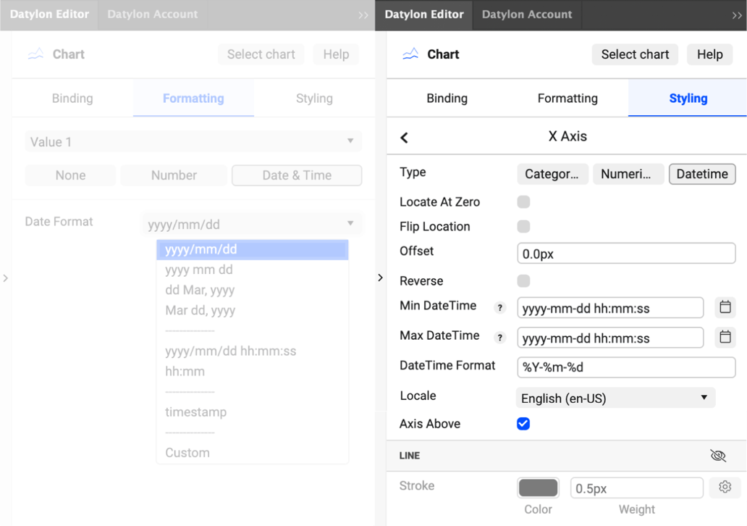Image resolution: width=747 pixels, height=526 pixels.
Task: Click Help button in right panel
Action: tap(710, 54)
